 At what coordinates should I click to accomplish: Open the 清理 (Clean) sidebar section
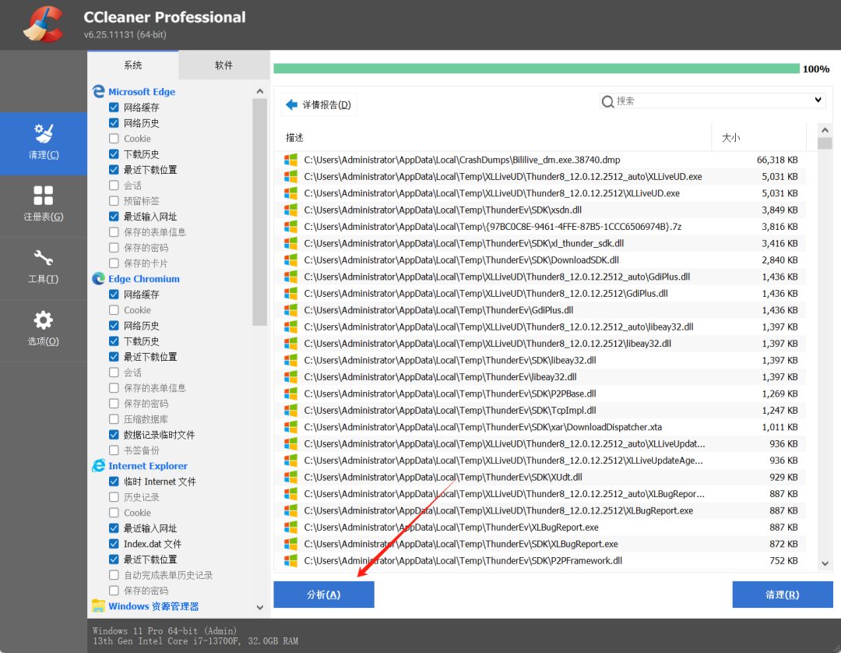pyautogui.click(x=44, y=143)
